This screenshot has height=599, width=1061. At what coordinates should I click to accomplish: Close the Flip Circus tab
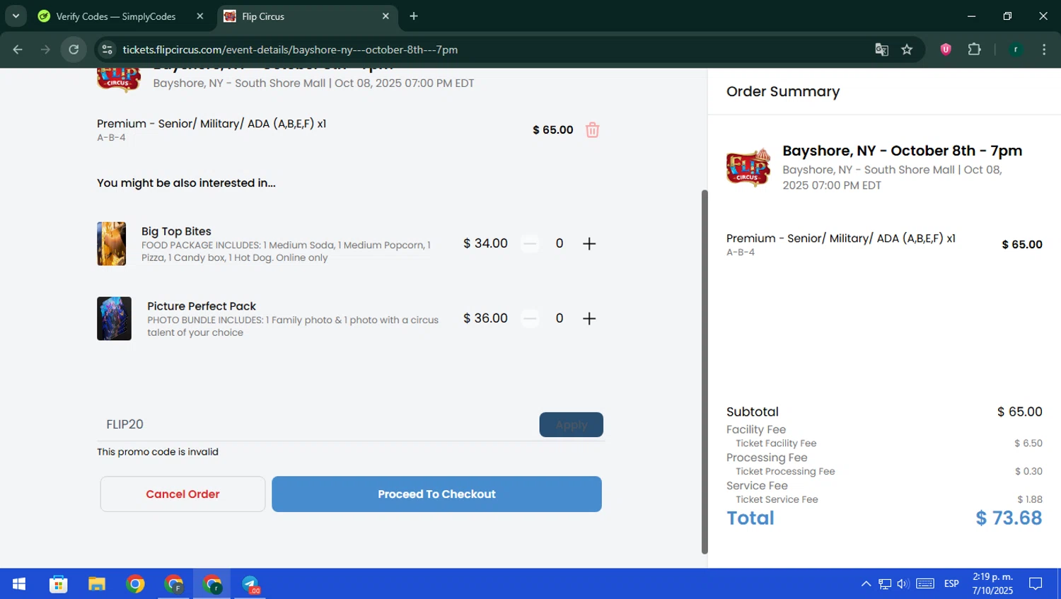click(x=385, y=16)
